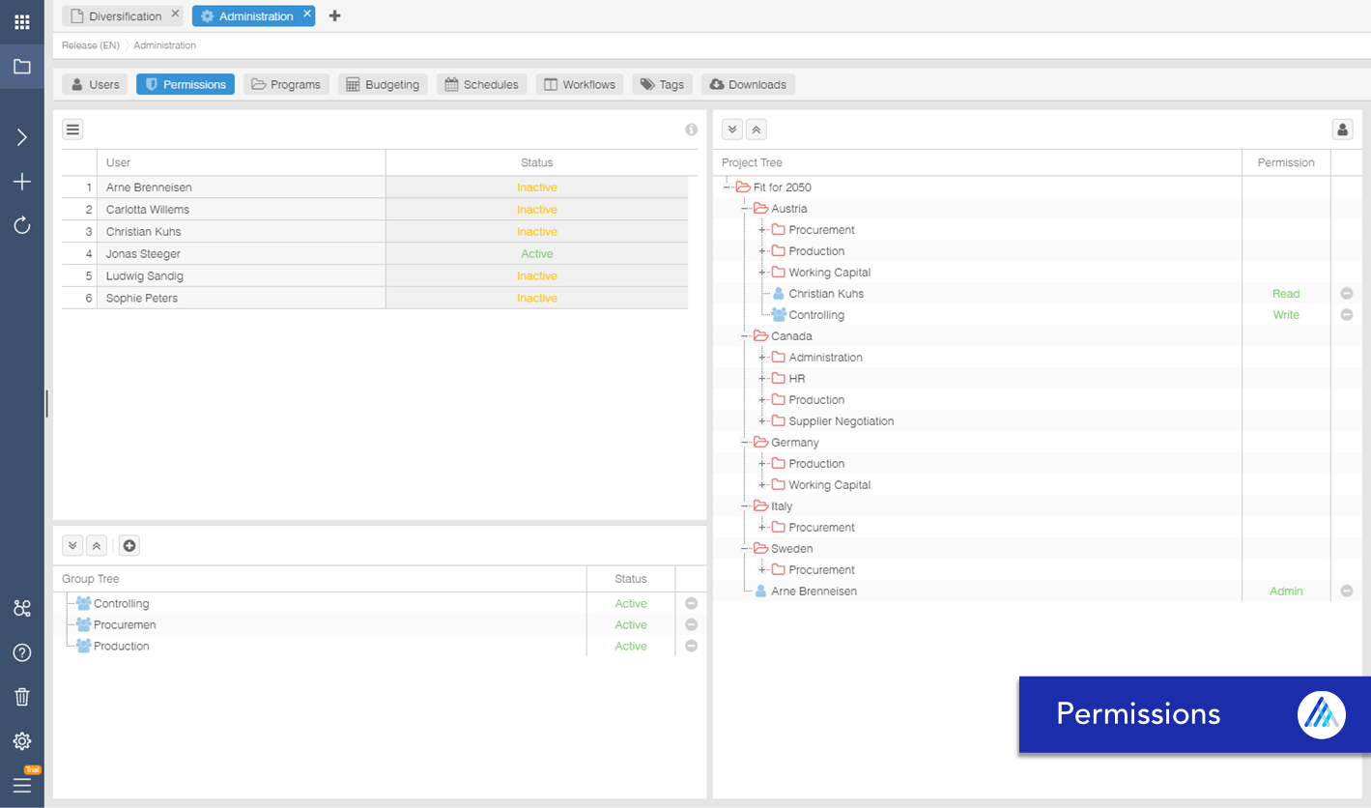This screenshot has height=808, width=1371.
Task: Open the app launcher grid icon
Action: tap(21, 21)
